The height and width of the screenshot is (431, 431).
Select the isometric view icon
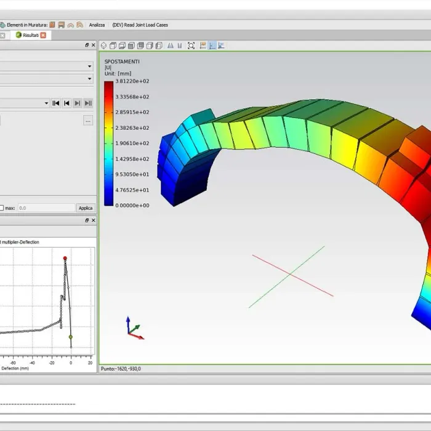pyautogui.click(x=103, y=46)
